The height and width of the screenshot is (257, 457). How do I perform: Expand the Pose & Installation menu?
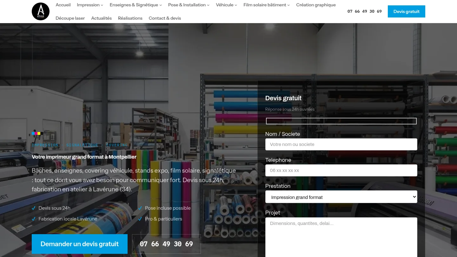(189, 5)
